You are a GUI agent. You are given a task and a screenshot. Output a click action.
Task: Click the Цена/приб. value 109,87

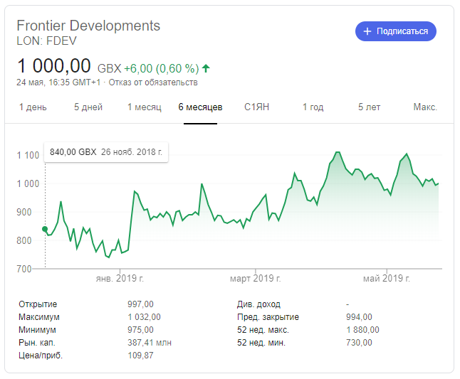[140, 356]
